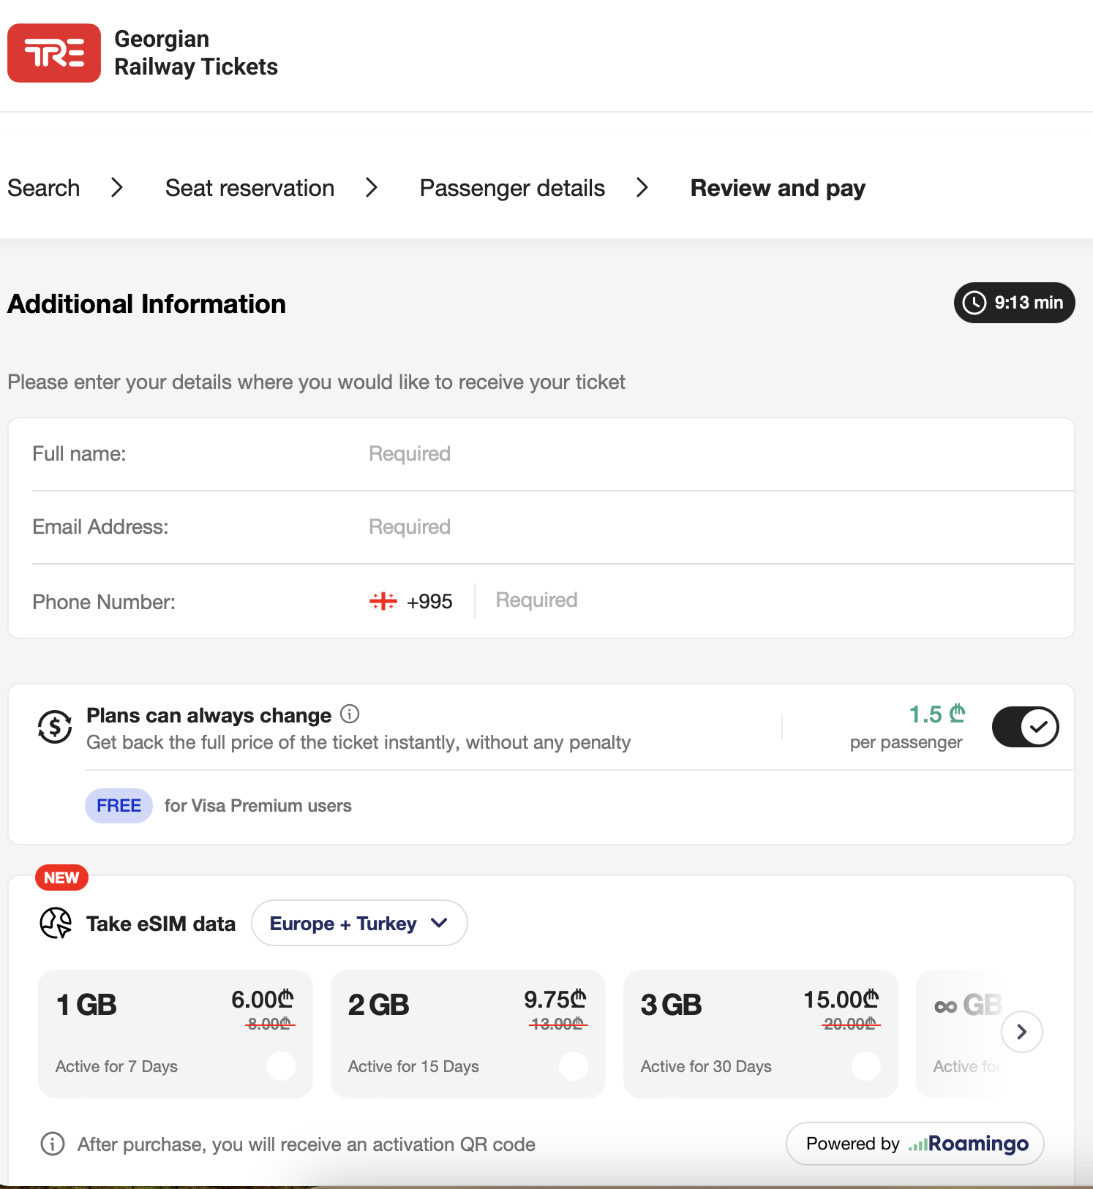The height and width of the screenshot is (1189, 1093).
Task: Click the info icon next to activation QR note
Action: point(52,1144)
